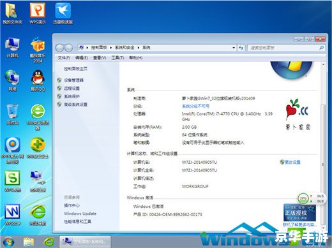Image resolution: width=332 pixels, height=248 pixels.
Task: Click the computer icon in address bar
Action: pyautogui.click(x=81, y=48)
